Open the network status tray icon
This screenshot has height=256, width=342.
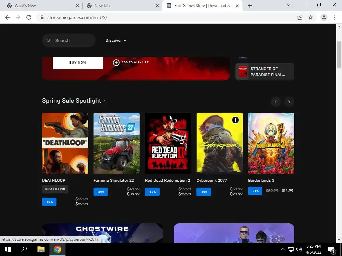(x=291, y=249)
